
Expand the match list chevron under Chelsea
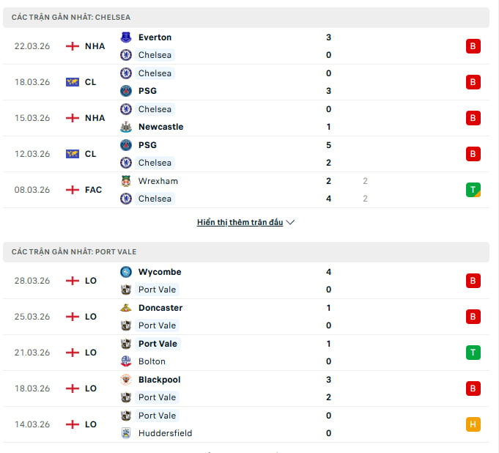click(x=290, y=223)
